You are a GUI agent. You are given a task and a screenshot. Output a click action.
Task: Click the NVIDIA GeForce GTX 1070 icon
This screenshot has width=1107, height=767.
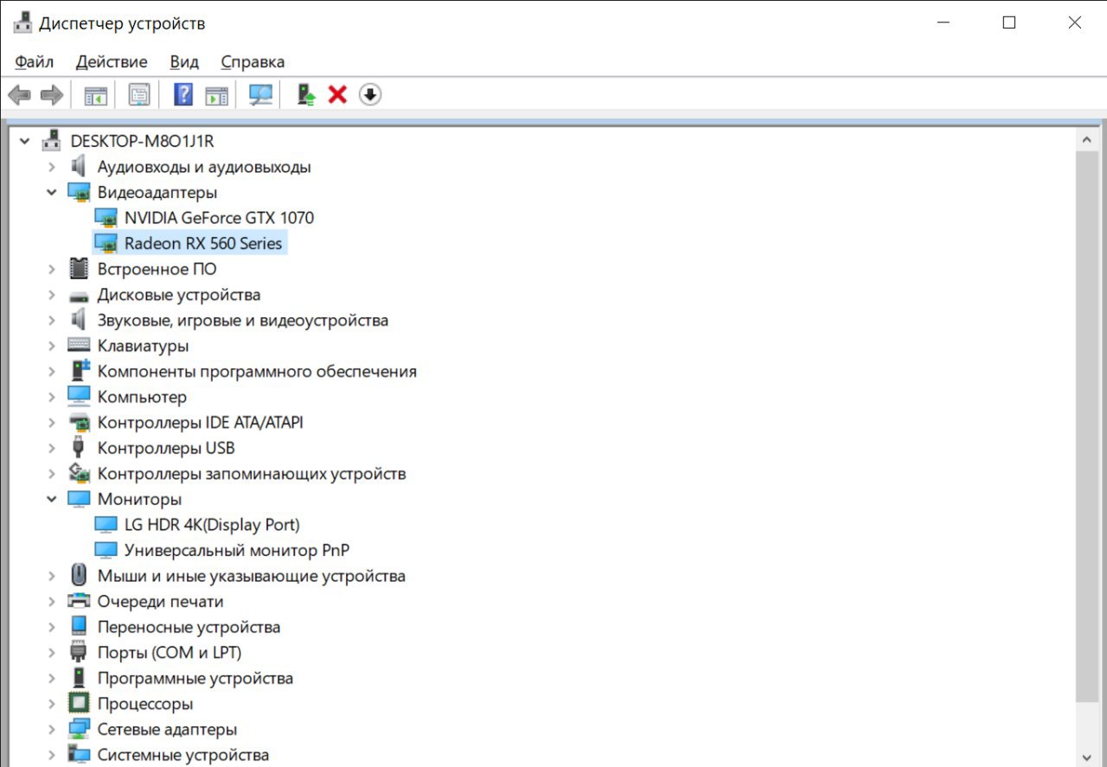106,218
